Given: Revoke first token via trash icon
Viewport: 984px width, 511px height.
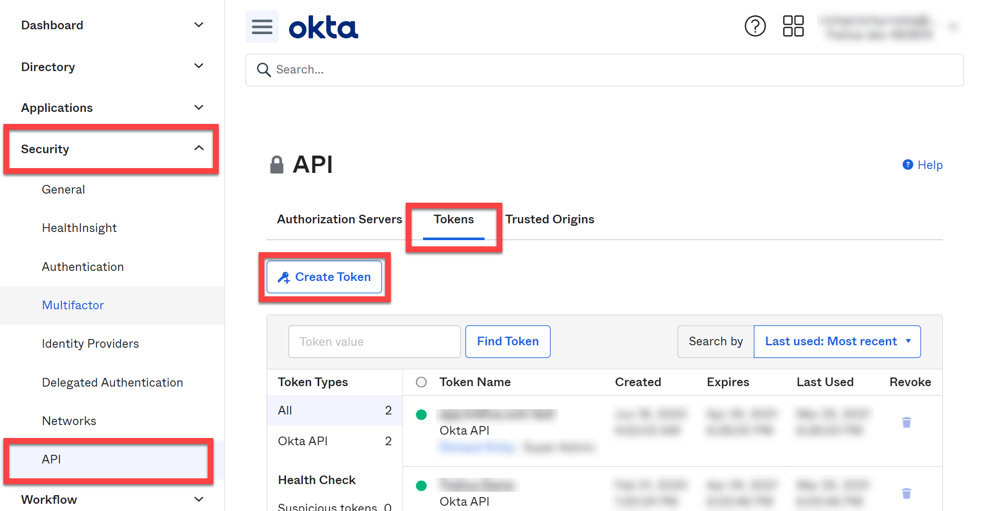Looking at the screenshot, I should (x=907, y=422).
